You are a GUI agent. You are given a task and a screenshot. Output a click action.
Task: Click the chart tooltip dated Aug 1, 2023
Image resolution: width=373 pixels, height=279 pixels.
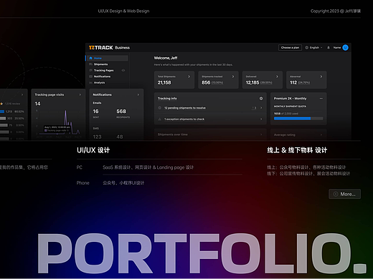57,129
